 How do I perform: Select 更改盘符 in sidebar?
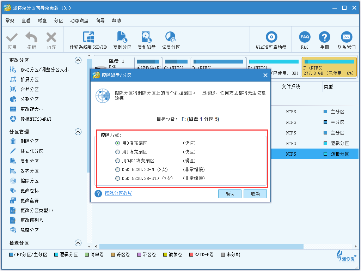click(24, 201)
